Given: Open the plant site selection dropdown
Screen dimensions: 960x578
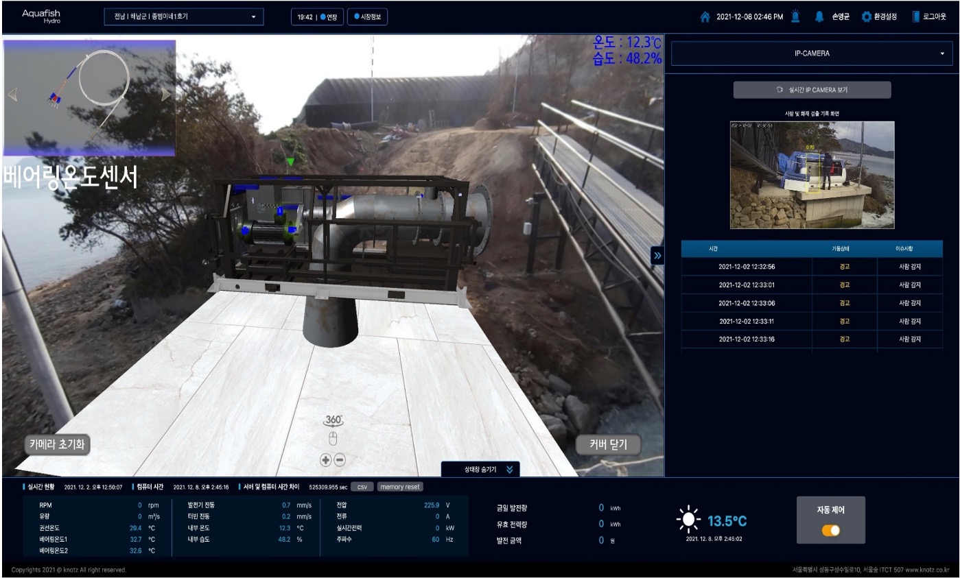Looking at the screenshot, I should (x=184, y=17).
